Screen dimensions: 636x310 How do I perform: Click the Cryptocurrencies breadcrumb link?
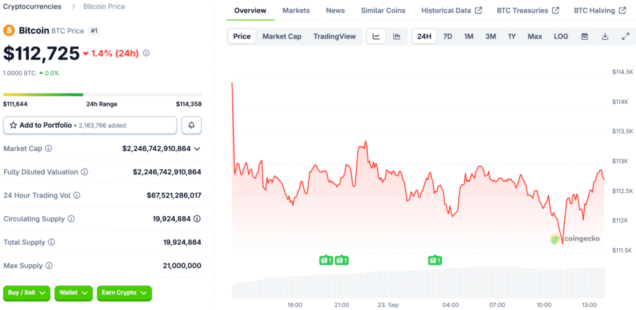click(x=32, y=7)
